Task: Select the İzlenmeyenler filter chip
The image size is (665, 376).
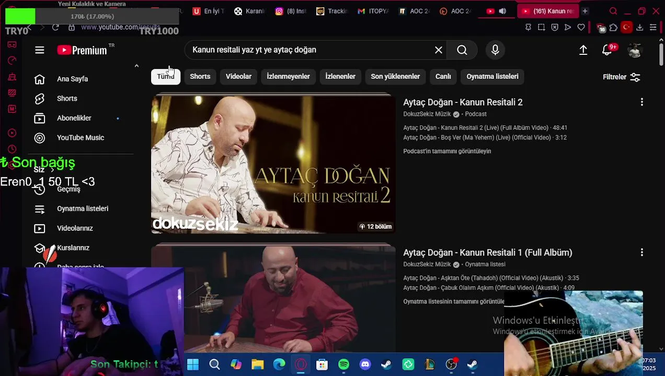Action: pos(289,77)
